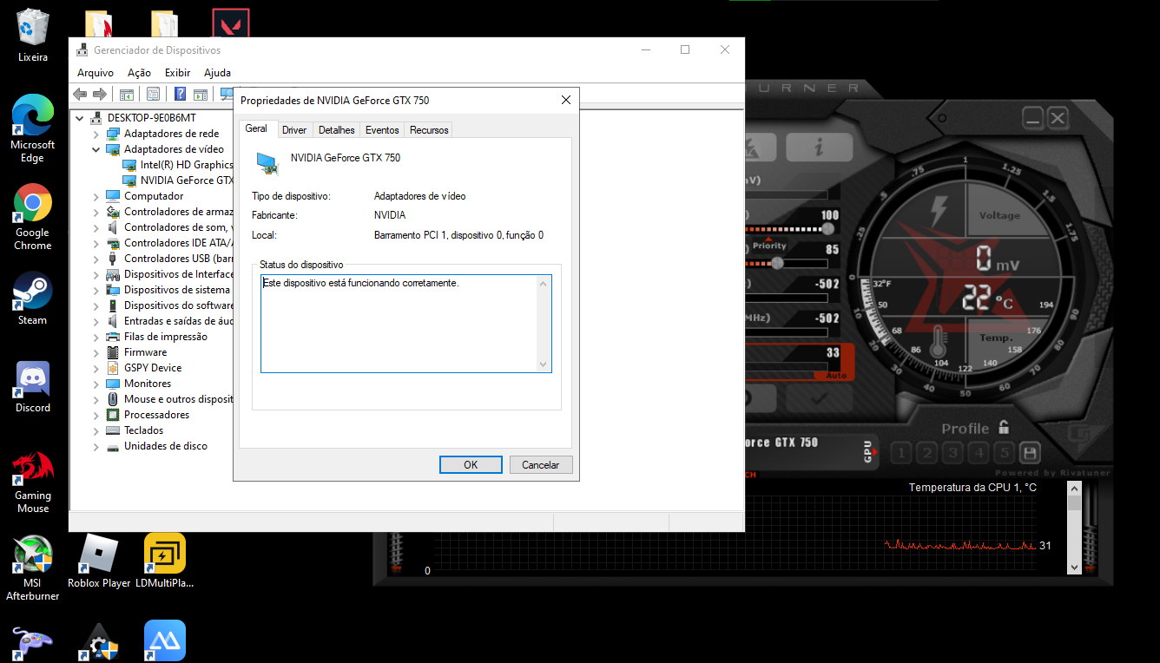Expand the Computador node
1160x663 pixels.
click(96, 196)
